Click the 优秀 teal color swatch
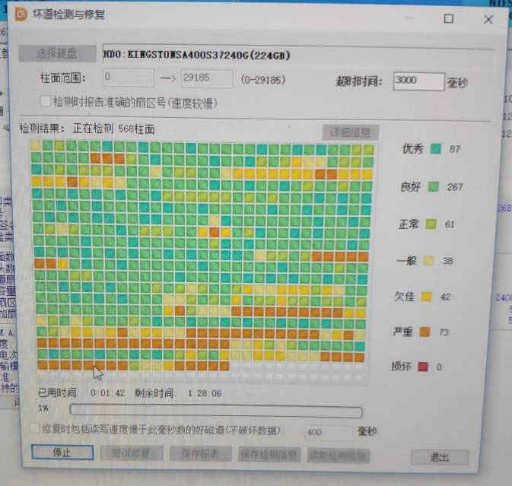512x486 pixels. 435,148
